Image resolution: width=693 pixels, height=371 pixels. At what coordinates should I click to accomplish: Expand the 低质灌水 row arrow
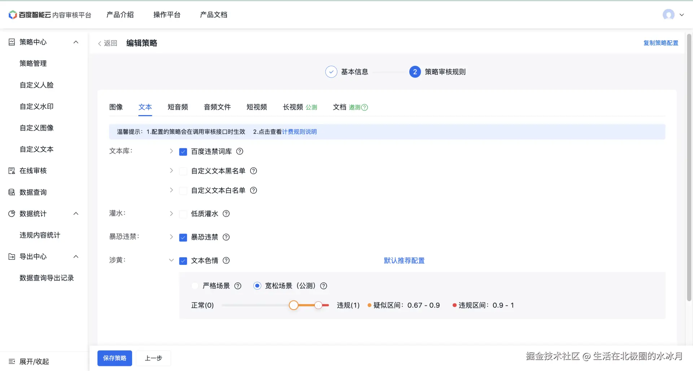[171, 214]
